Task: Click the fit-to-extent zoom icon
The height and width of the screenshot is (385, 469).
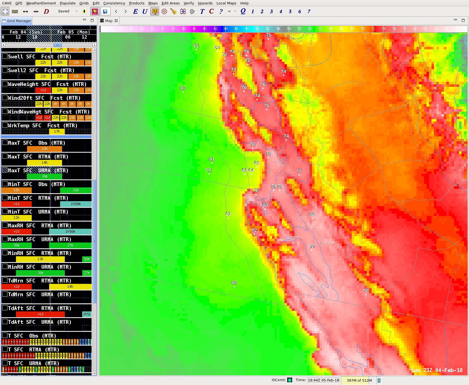Action: [5, 11]
